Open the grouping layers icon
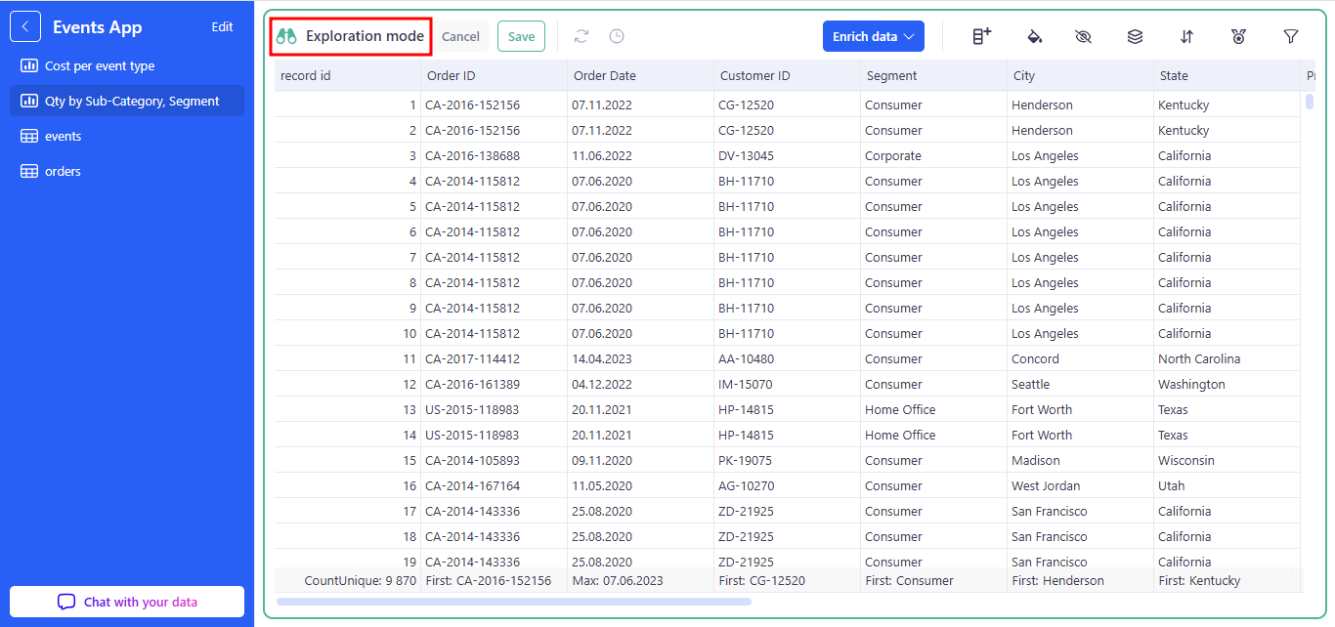1335x627 pixels. pyautogui.click(x=1135, y=36)
